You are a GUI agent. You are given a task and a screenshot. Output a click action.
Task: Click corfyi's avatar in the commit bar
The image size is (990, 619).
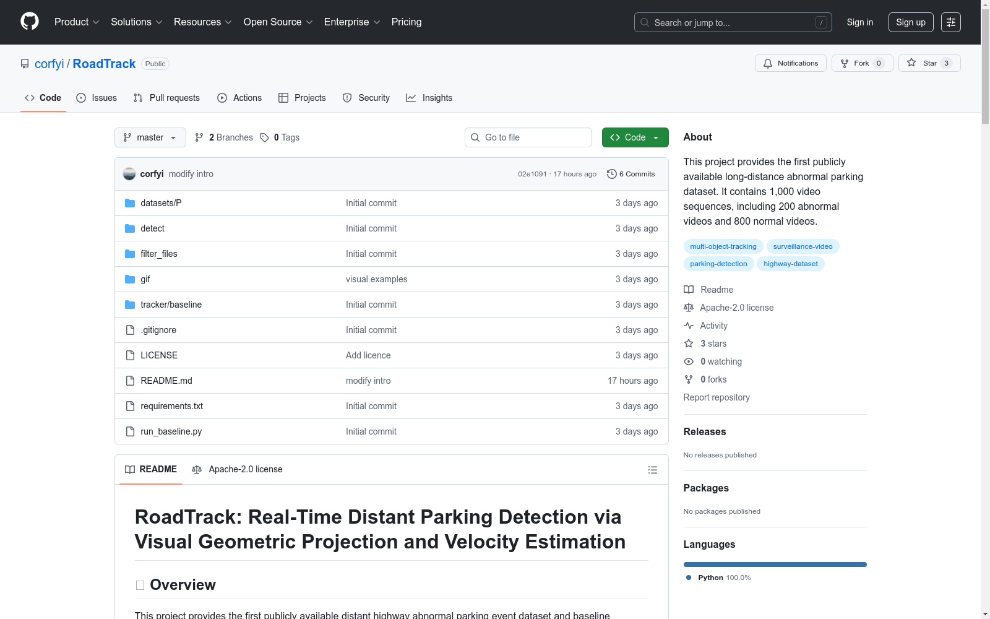[x=129, y=174]
